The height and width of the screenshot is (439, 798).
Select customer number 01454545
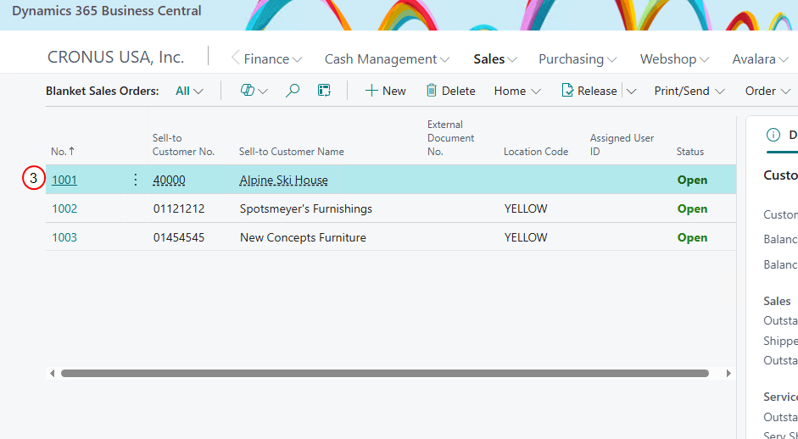[179, 237]
